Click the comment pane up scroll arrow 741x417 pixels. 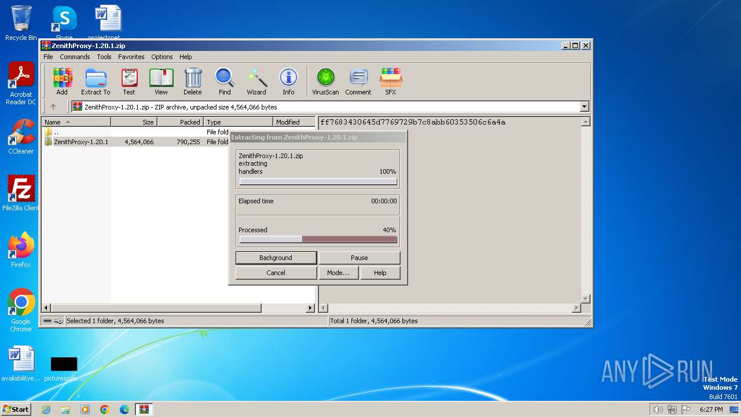click(x=585, y=122)
